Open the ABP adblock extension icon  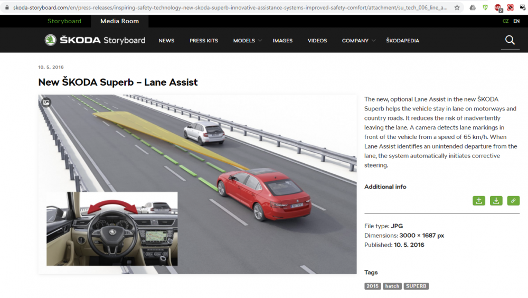pyautogui.click(x=498, y=8)
